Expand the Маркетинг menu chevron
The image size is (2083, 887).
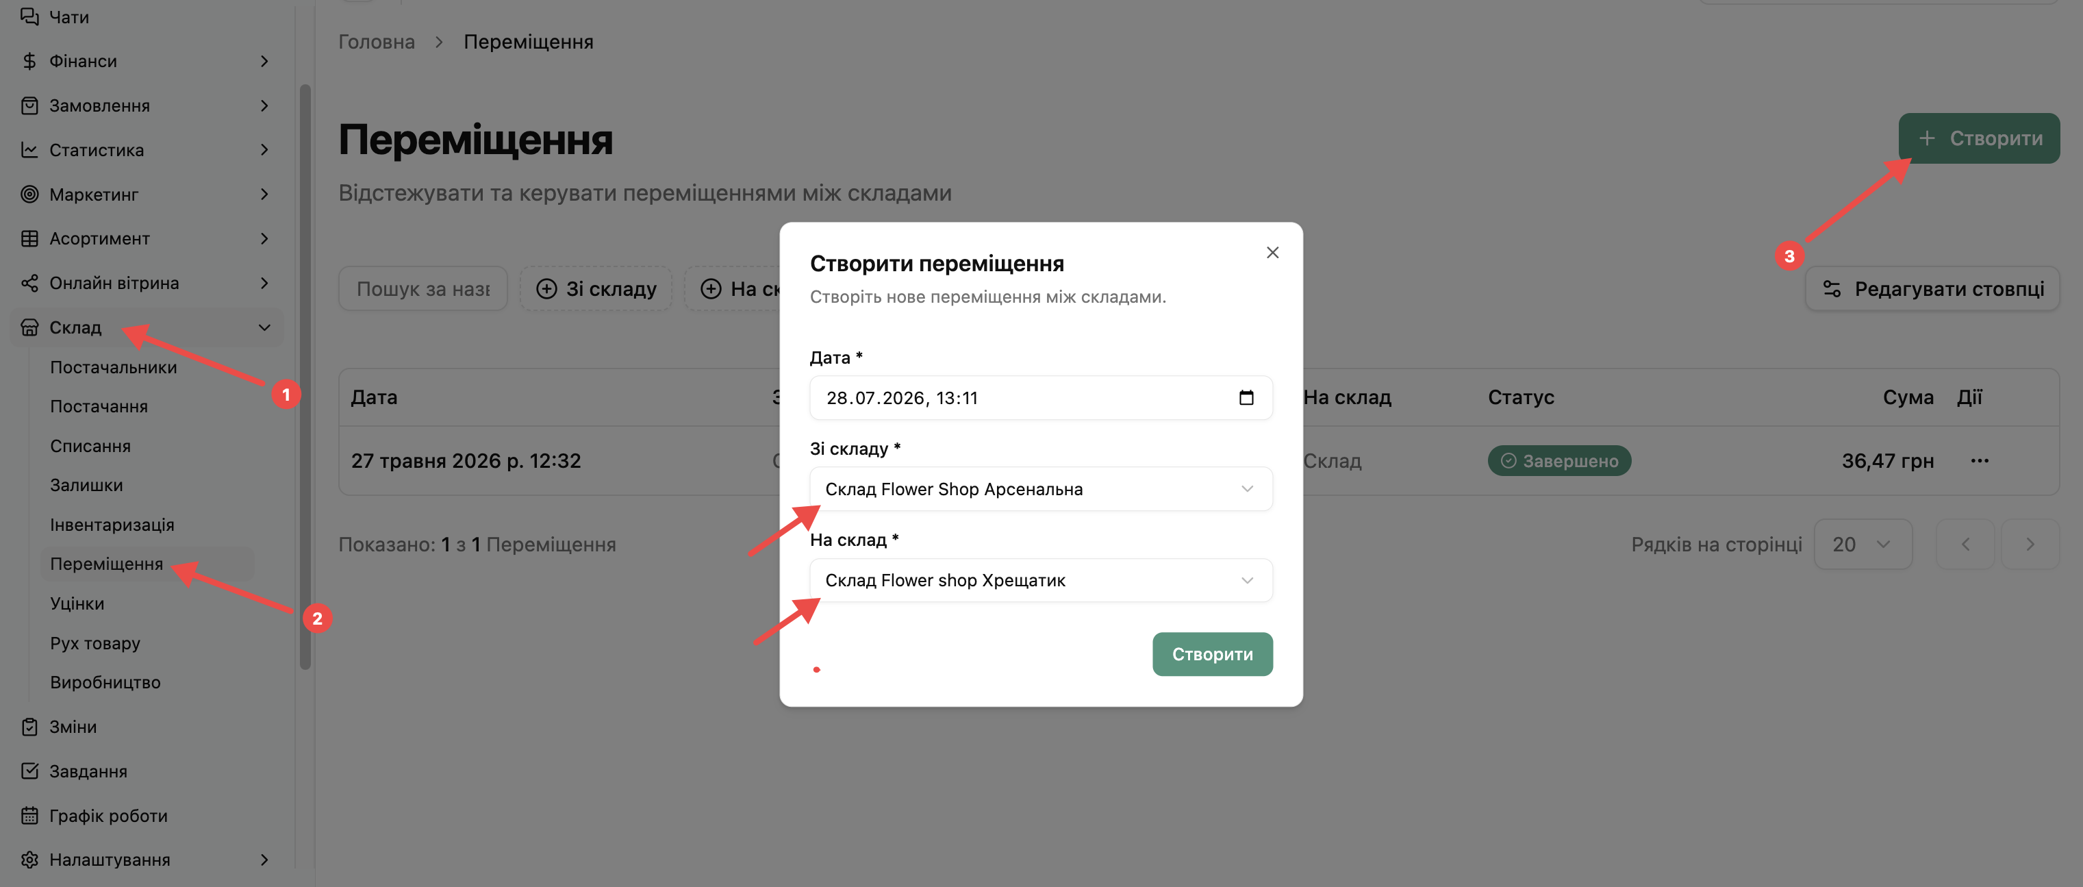pyautogui.click(x=264, y=195)
